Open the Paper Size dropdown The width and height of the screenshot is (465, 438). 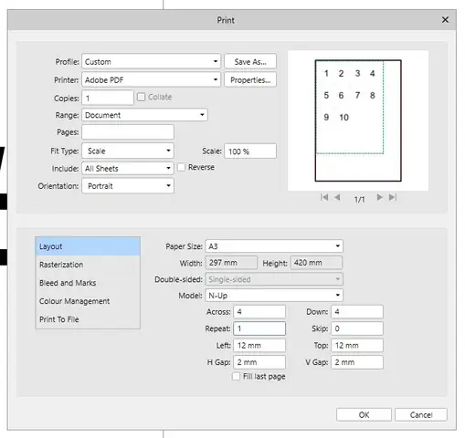(x=274, y=246)
